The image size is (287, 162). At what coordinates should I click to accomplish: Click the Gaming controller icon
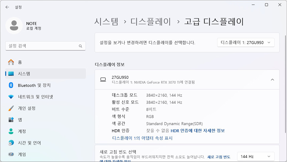(x=11, y=154)
